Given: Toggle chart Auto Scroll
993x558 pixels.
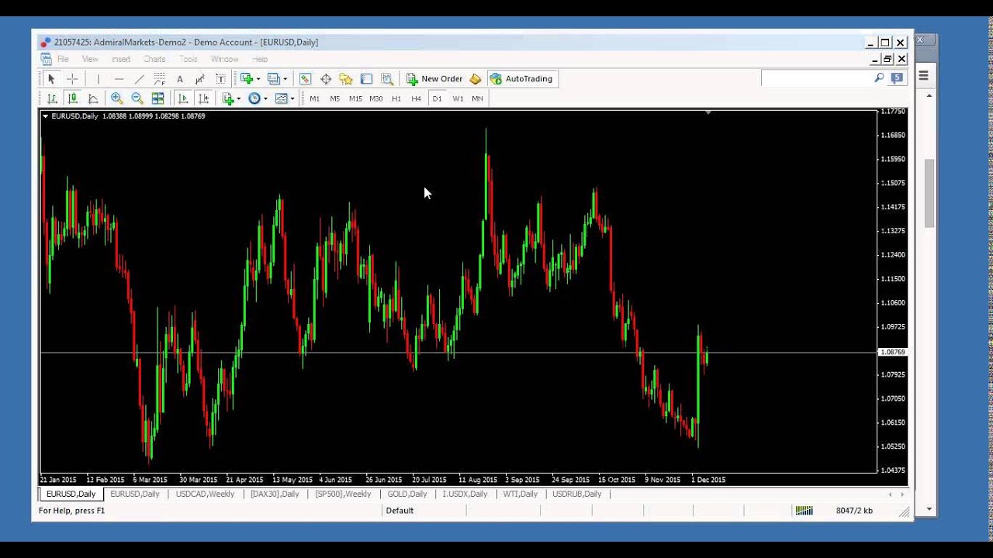Looking at the screenshot, I should click(x=183, y=98).
